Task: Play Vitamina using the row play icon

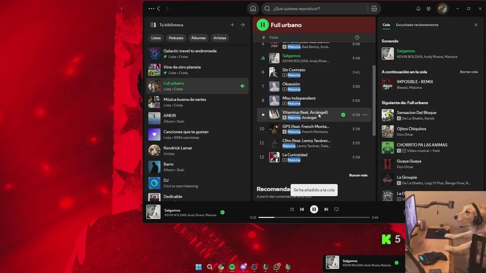Action: point(263,115)
